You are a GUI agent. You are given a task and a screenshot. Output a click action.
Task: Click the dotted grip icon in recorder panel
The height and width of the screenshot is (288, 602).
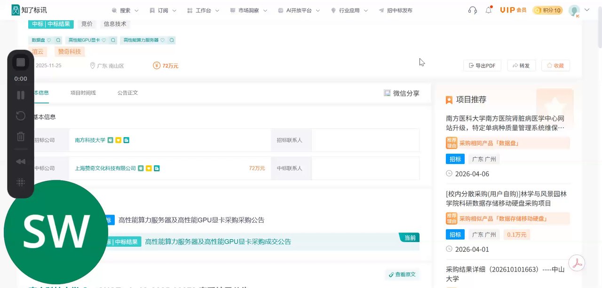pos(21,182)
